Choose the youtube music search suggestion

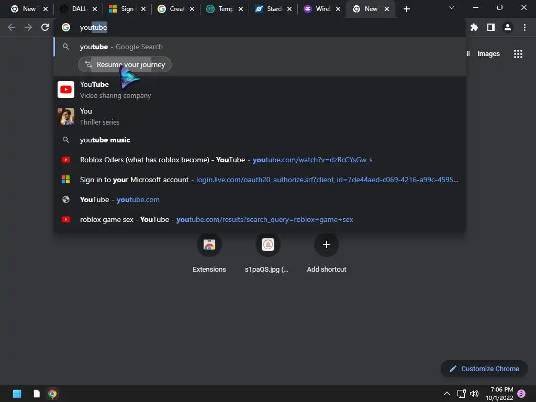(x=260, y=140)
